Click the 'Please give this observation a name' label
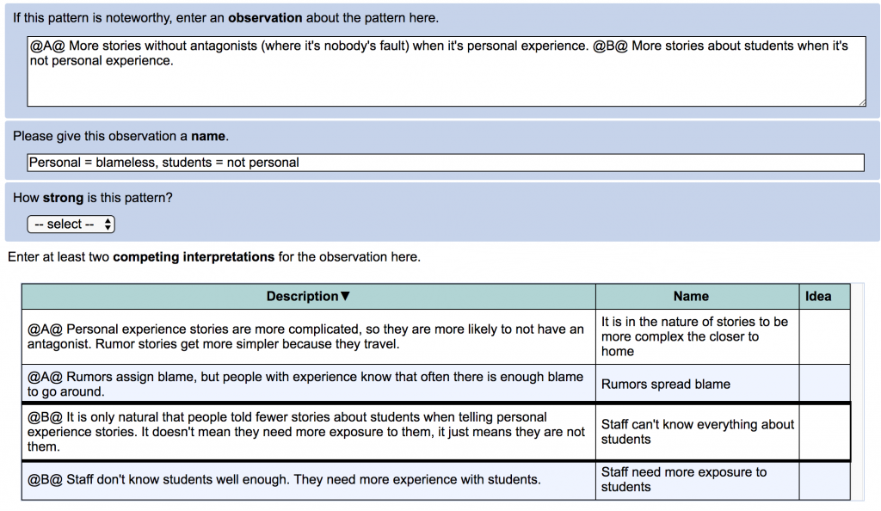The width and height of the screenshot is (881, 511). coord(120,137)
